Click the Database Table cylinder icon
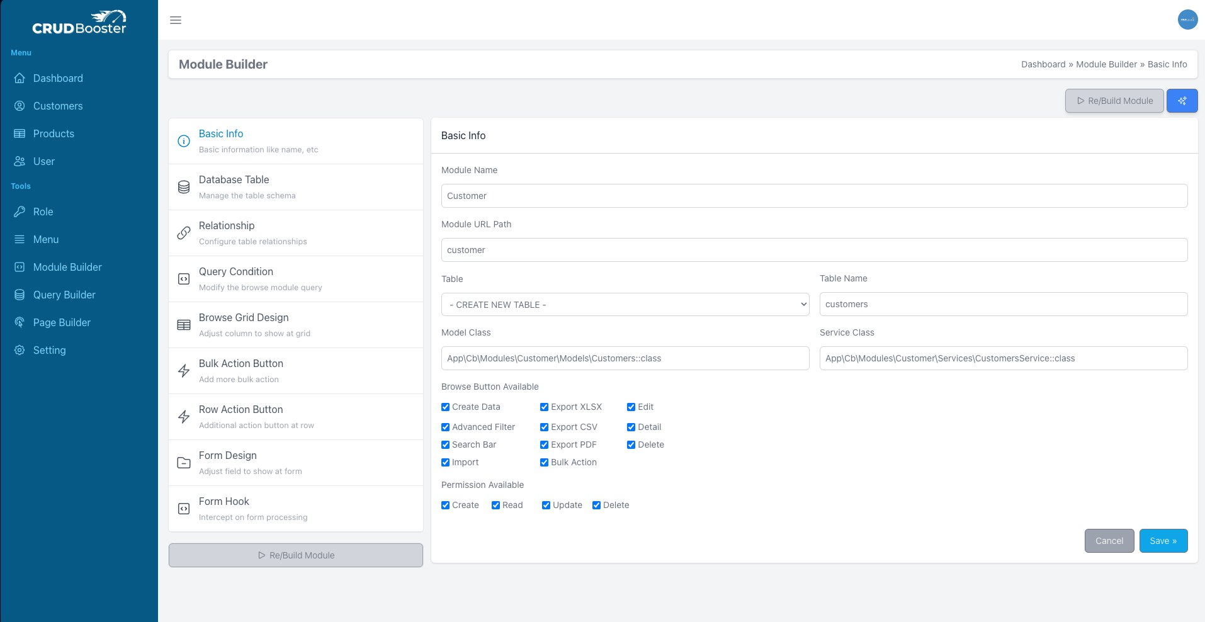This screenshot has width=1205, height=622. tap(184, 187)
